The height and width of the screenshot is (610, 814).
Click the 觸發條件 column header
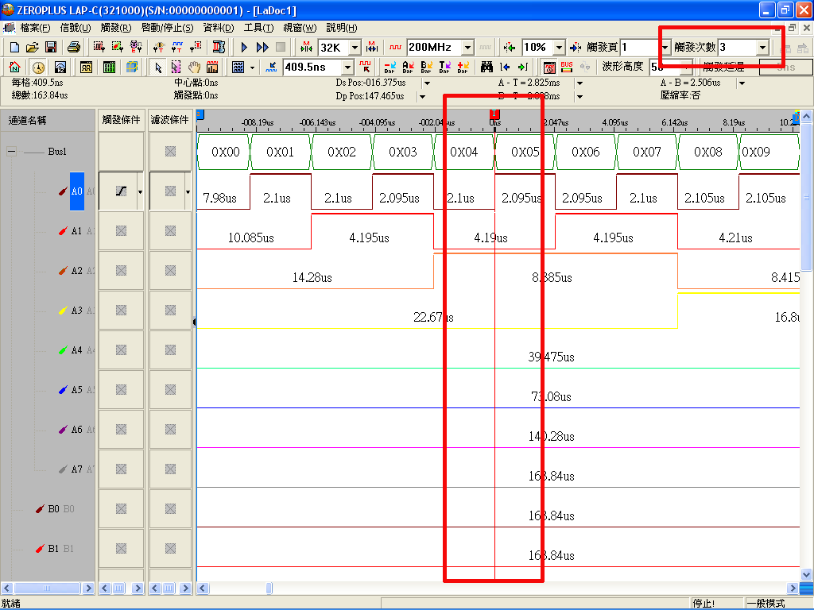pyautogui.click(x=121, y=120)
